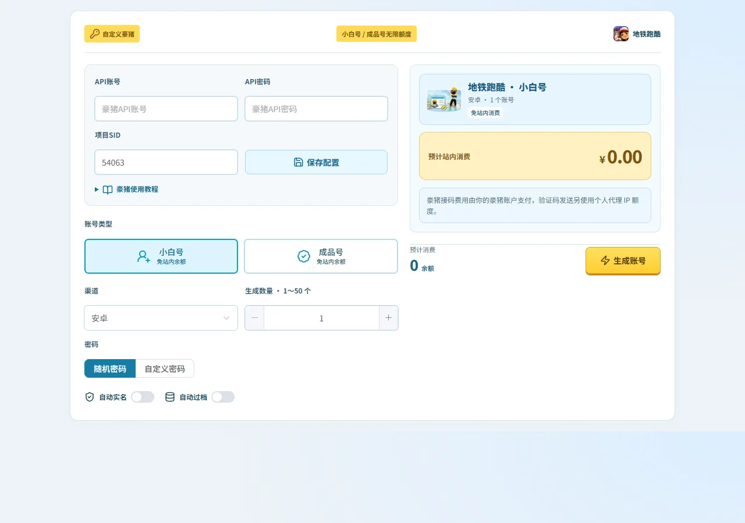Open the 渠道 dropdown showing 安卓
Viewport: 745px width, 523px height.
click(161, 318)
